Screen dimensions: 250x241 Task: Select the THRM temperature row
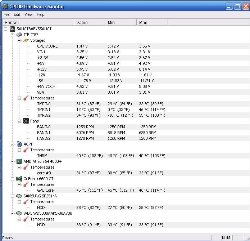(x=143, y=156)
